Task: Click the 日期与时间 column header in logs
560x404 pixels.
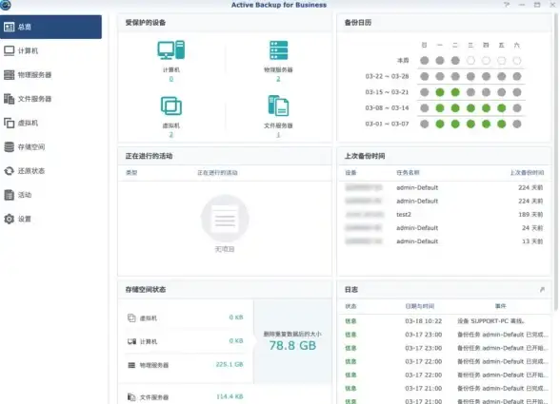Action: pyautogui.click(x=420, y=306)
